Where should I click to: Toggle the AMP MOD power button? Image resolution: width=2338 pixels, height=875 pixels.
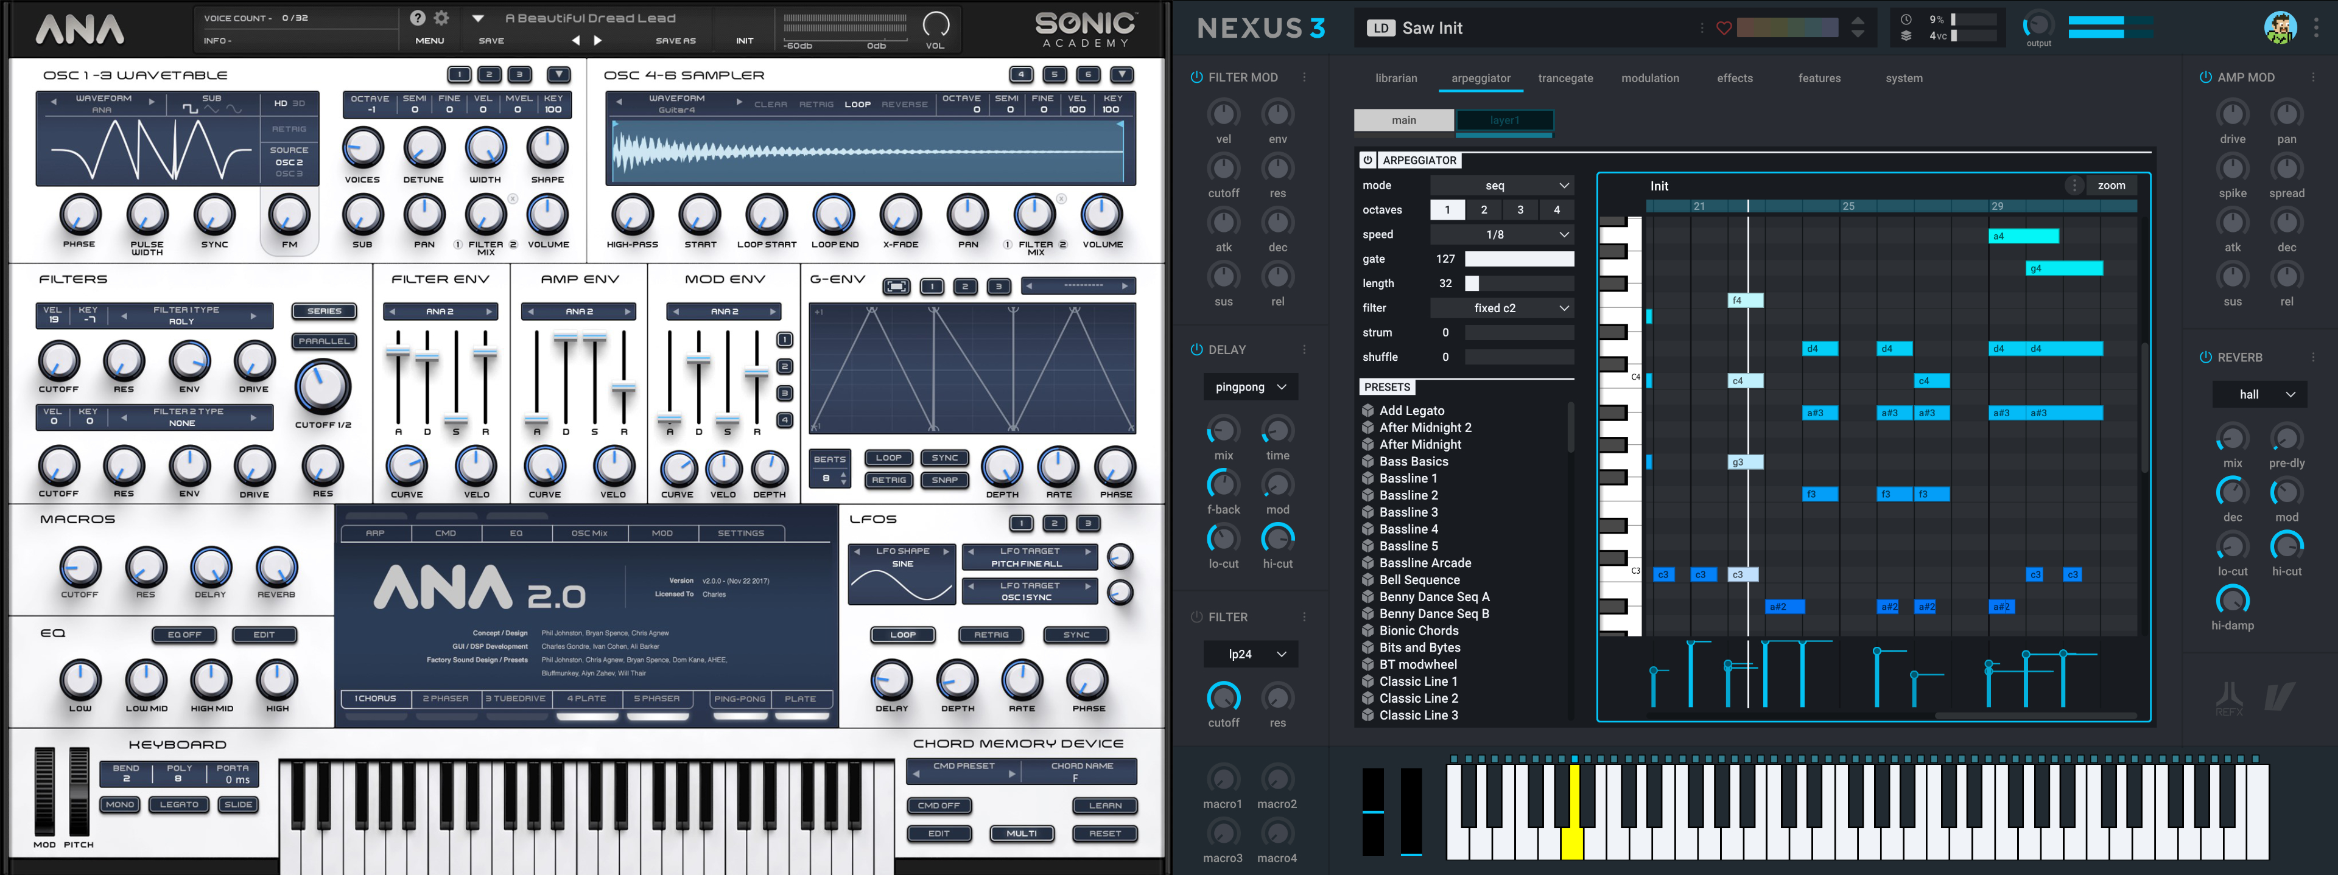[x=2205, y=78]
